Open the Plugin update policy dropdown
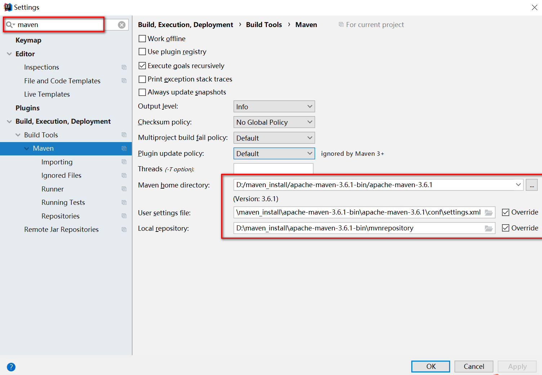Screen dimensions: 542x375 pos(274,154)
